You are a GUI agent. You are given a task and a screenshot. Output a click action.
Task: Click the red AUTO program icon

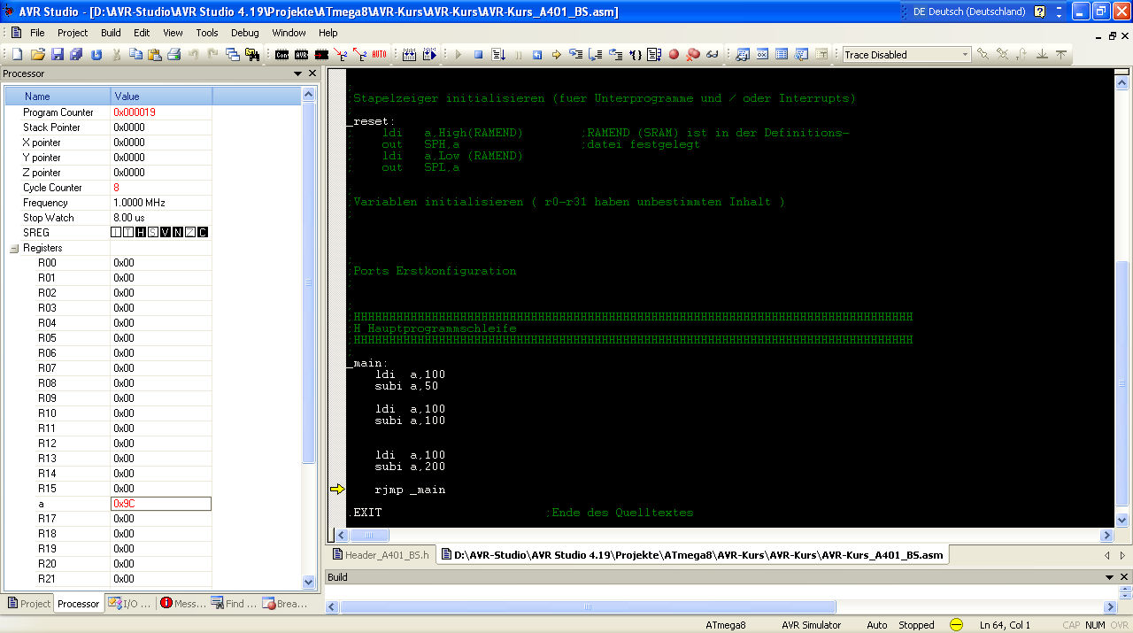click(379, 55)
